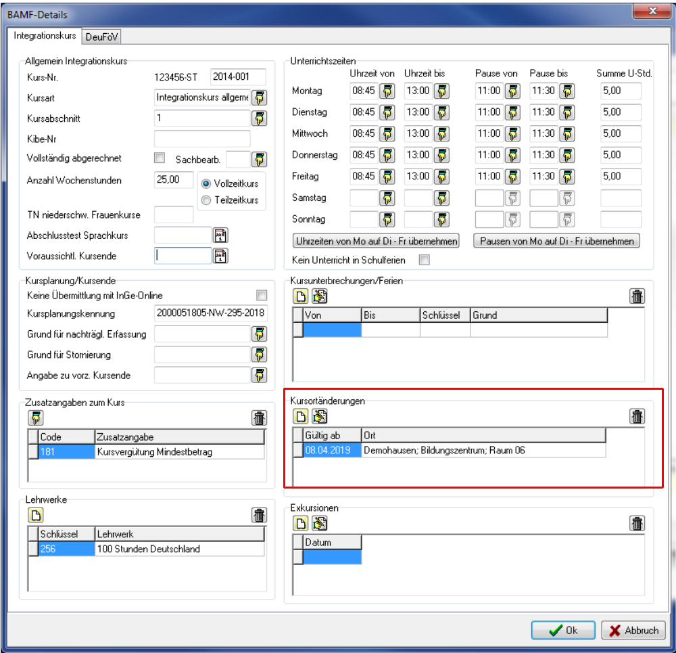Add a new Exkursionen entry

pos(301,524)
